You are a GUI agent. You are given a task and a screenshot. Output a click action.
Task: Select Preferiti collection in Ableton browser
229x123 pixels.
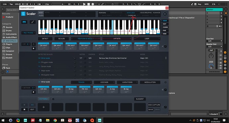point(8,17)
